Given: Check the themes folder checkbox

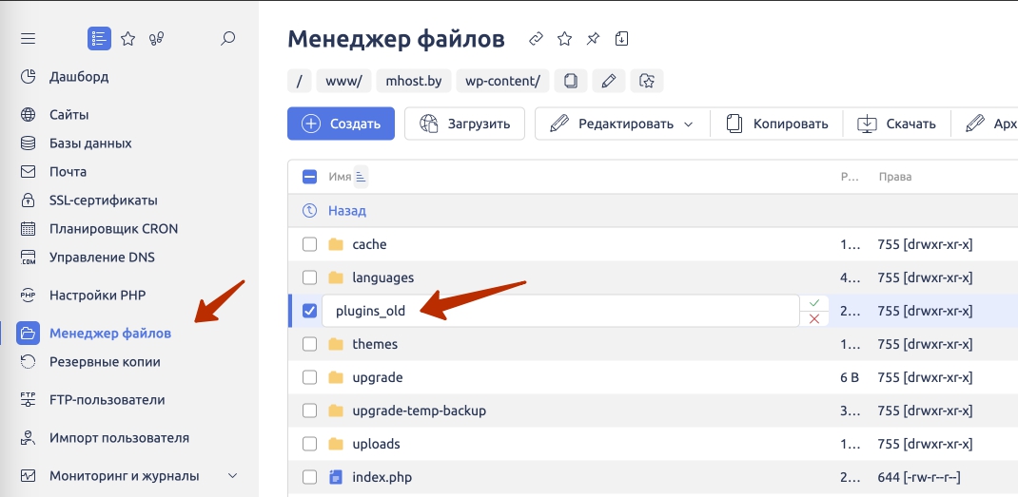Looking at the screenshot, I should (x=310, y=344).
